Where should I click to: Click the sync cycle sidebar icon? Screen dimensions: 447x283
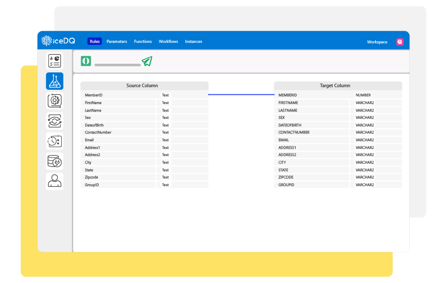55,121
